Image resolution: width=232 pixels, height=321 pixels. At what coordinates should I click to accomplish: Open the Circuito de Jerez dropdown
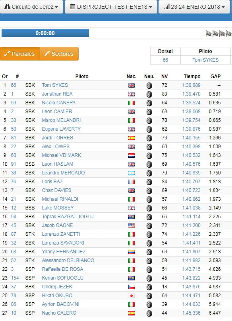tap(31, 7)
